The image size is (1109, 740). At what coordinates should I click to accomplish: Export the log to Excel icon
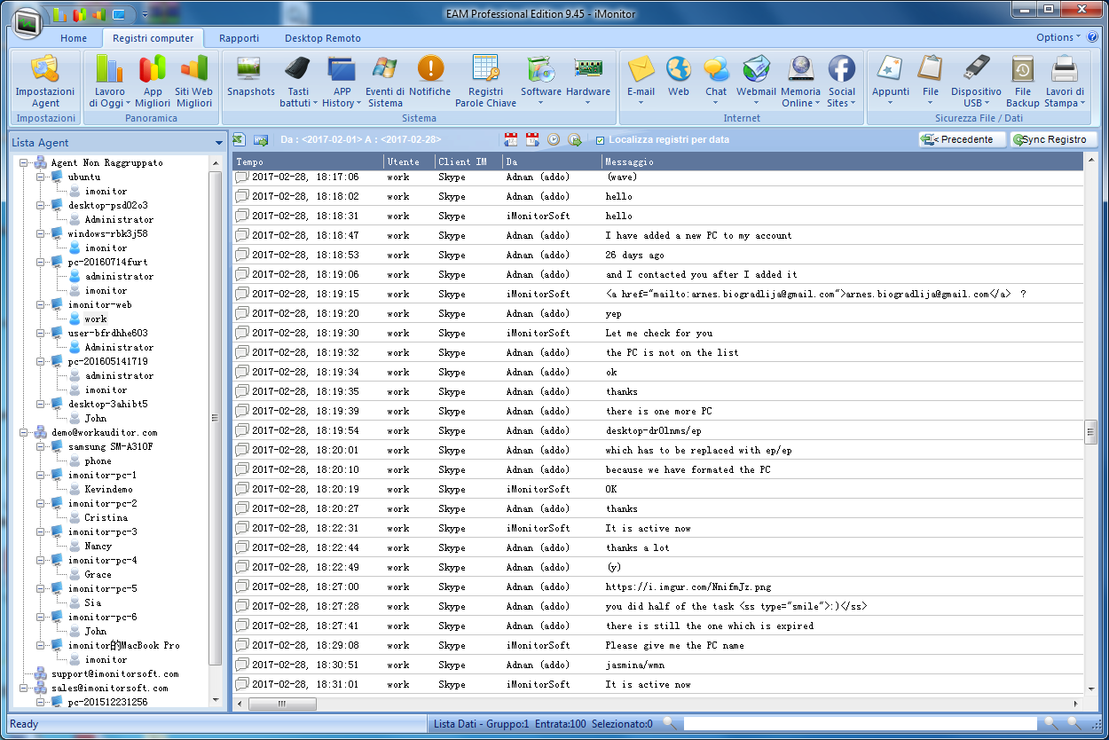239,139
